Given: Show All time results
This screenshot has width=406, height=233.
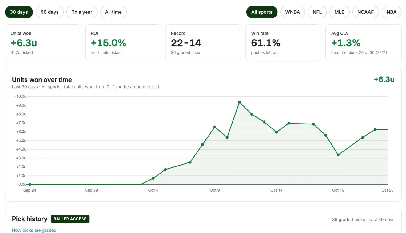Looking at the screenshot, I should [x=113, y=12].
